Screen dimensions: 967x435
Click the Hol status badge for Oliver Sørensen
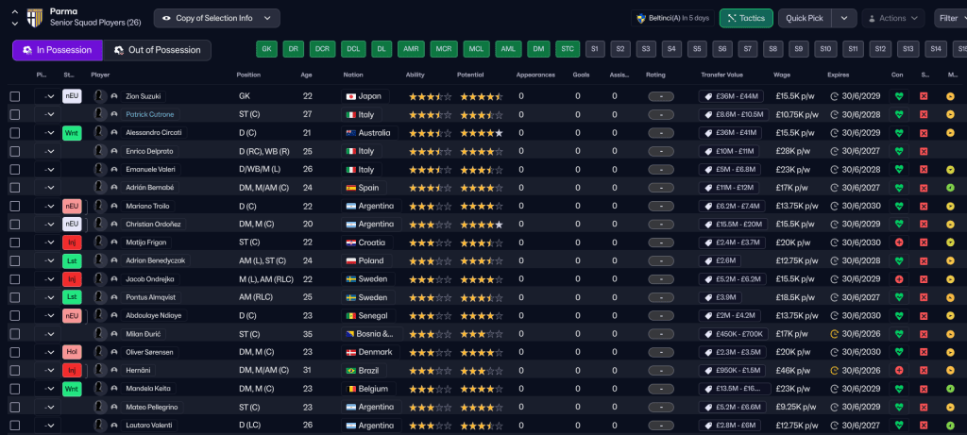pos(73,352)
